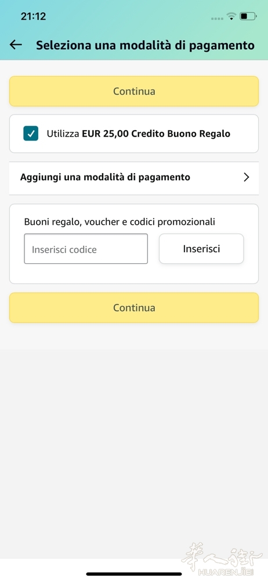
Task: Focus the Inserisci codice text field
Action: [86, 249]
